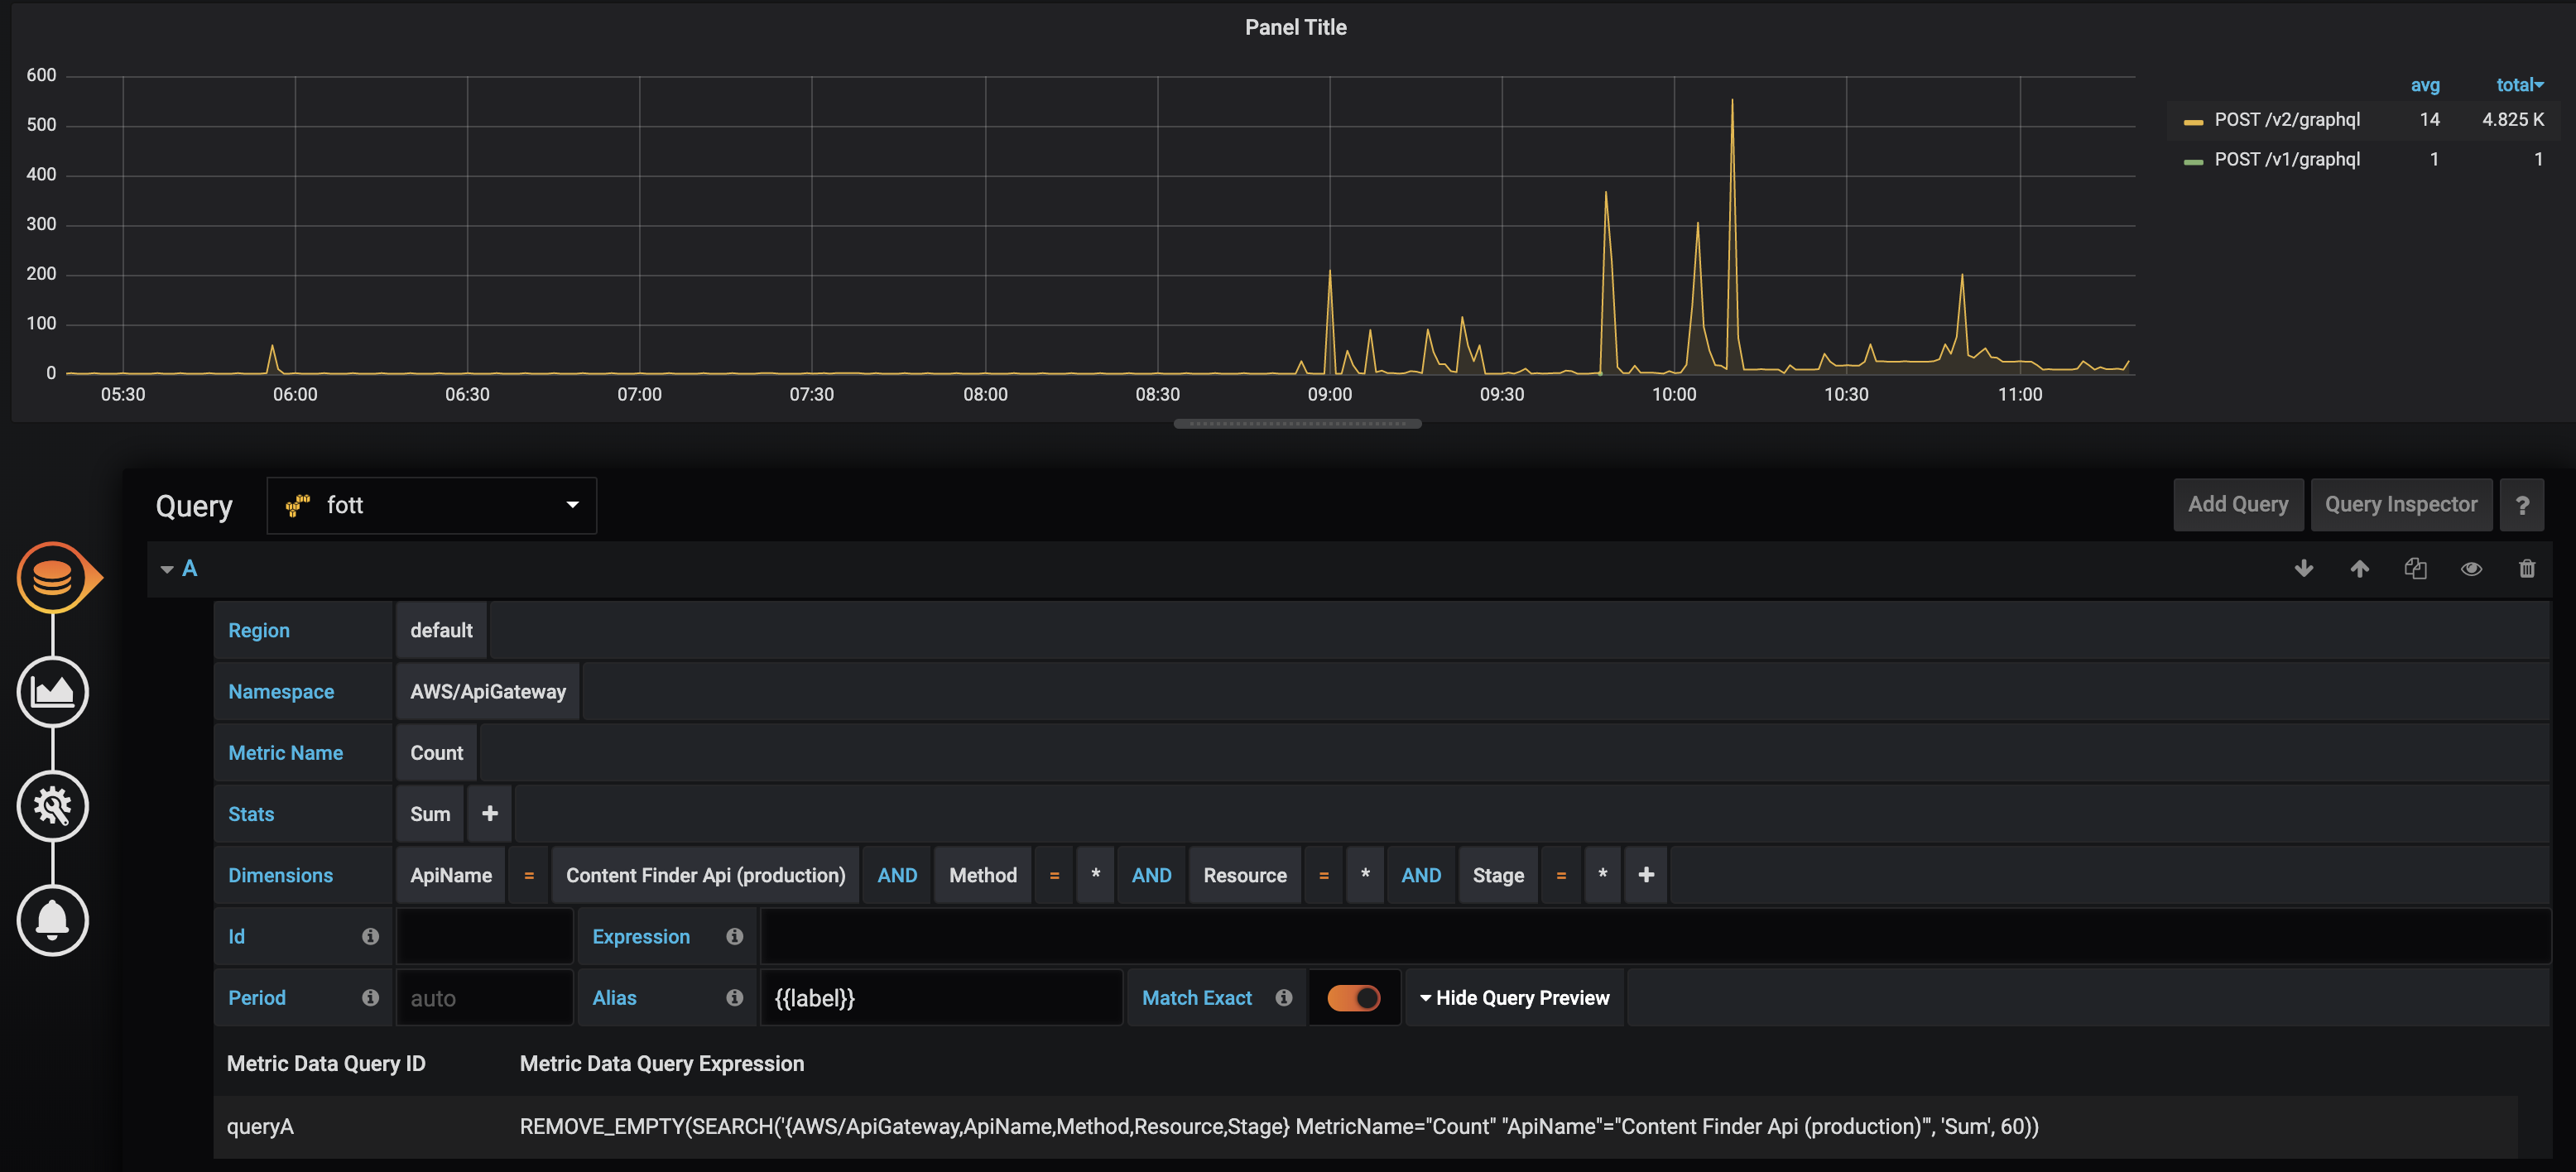Image resolution: width=2576 pixels, height=1172 pixels.
Task: Open the Query Inspector
Action: pos(2402,504)
